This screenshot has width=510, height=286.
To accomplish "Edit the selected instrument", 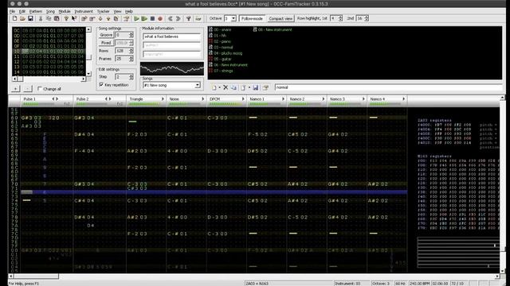I will pos(265,87).
